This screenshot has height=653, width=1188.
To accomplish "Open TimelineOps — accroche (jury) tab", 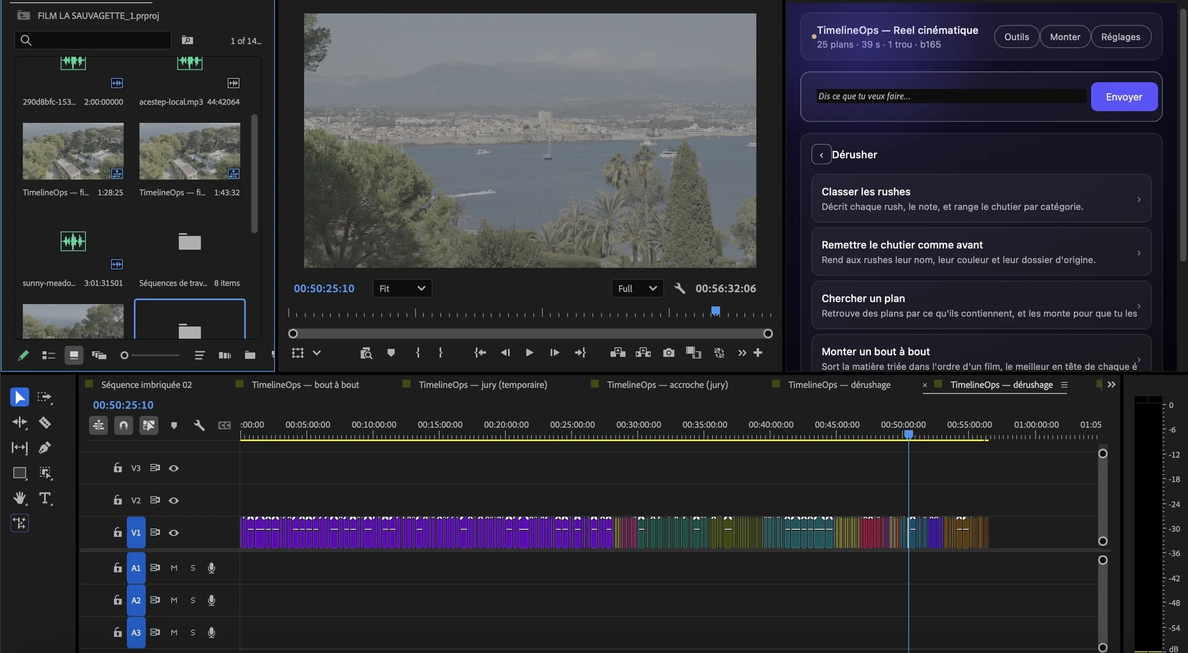I will (667, 385).
